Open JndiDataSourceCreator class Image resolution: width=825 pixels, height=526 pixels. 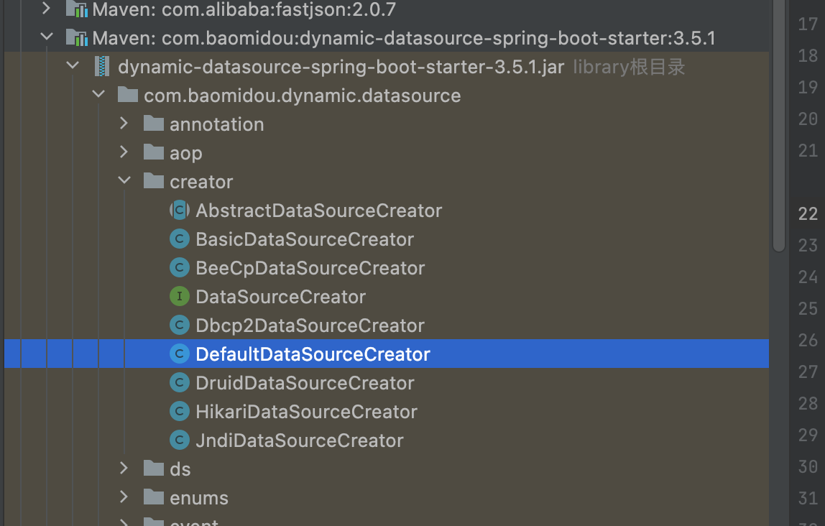[x=300, y=440]
